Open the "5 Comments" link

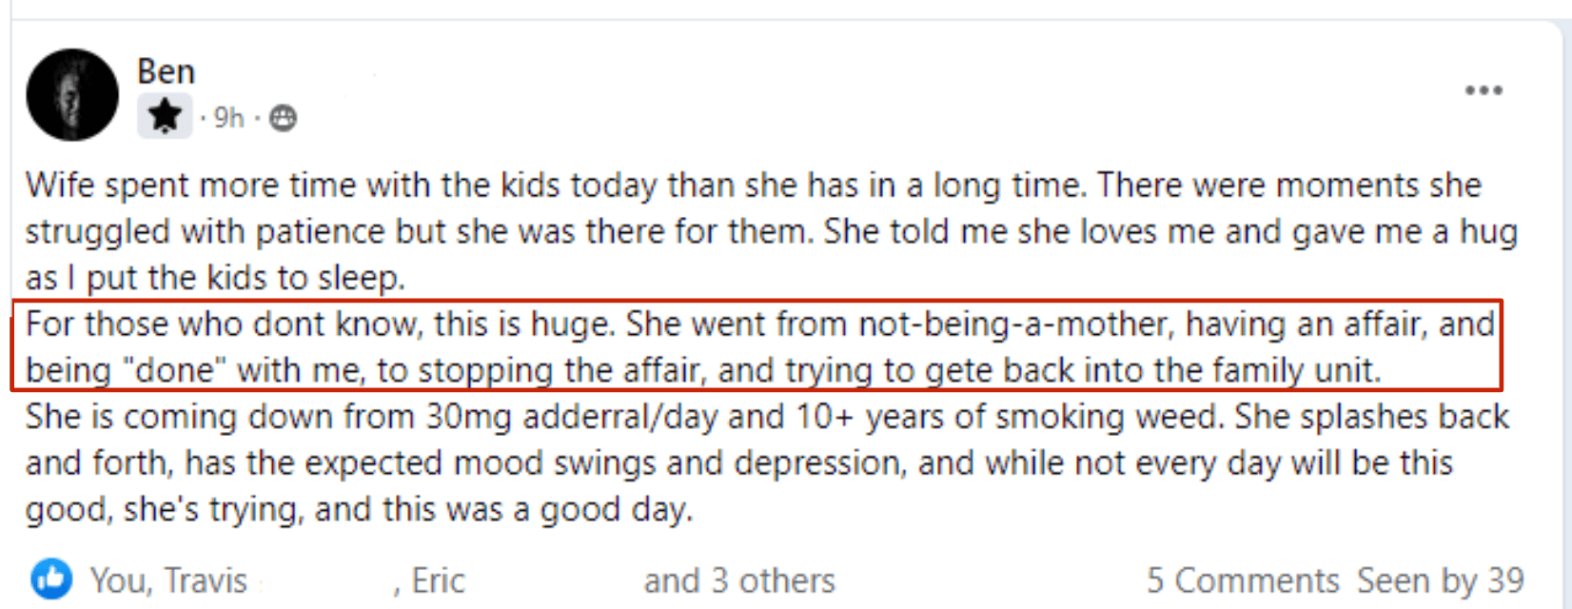1242,580
